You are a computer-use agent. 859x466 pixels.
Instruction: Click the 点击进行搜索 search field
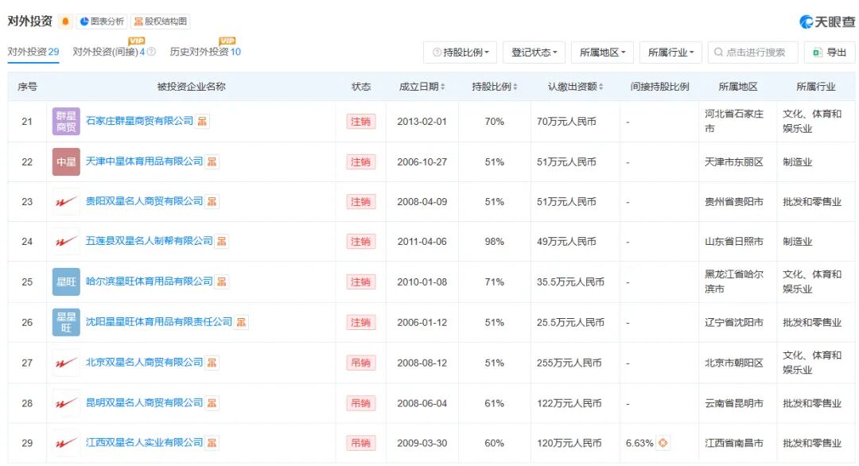point(752,52)
